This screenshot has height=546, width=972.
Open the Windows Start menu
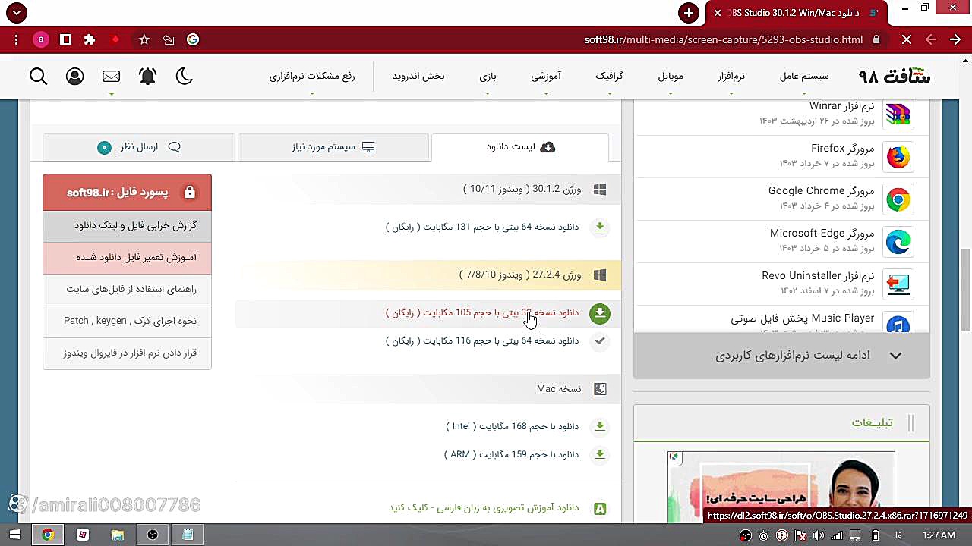pyautogui.click(x=14, y=535)
